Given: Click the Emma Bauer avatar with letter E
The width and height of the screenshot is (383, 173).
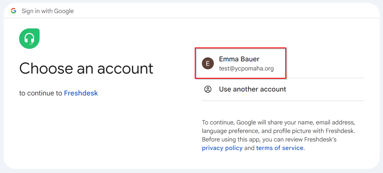Looking at the screenshot, I should click(x=208, y=63).
